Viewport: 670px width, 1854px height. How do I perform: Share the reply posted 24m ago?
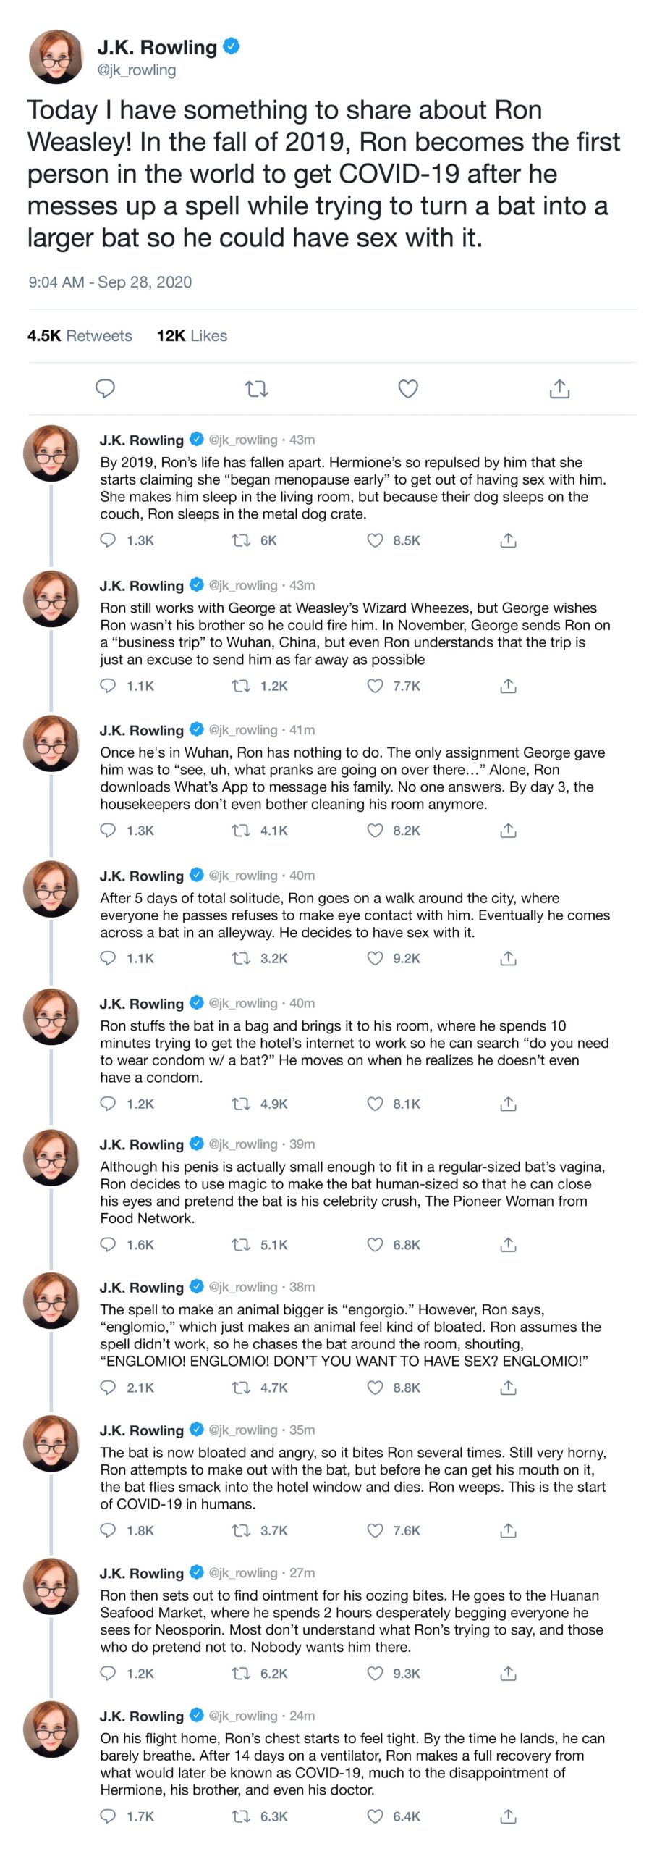(508, 1816)
